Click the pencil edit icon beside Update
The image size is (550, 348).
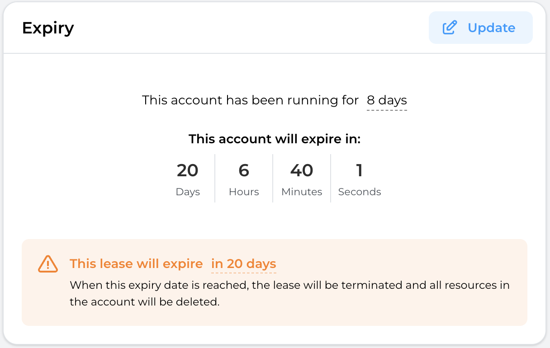tap(450, 28)
